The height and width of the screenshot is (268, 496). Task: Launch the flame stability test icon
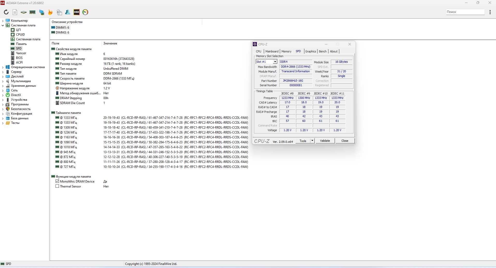coord(50,12)
